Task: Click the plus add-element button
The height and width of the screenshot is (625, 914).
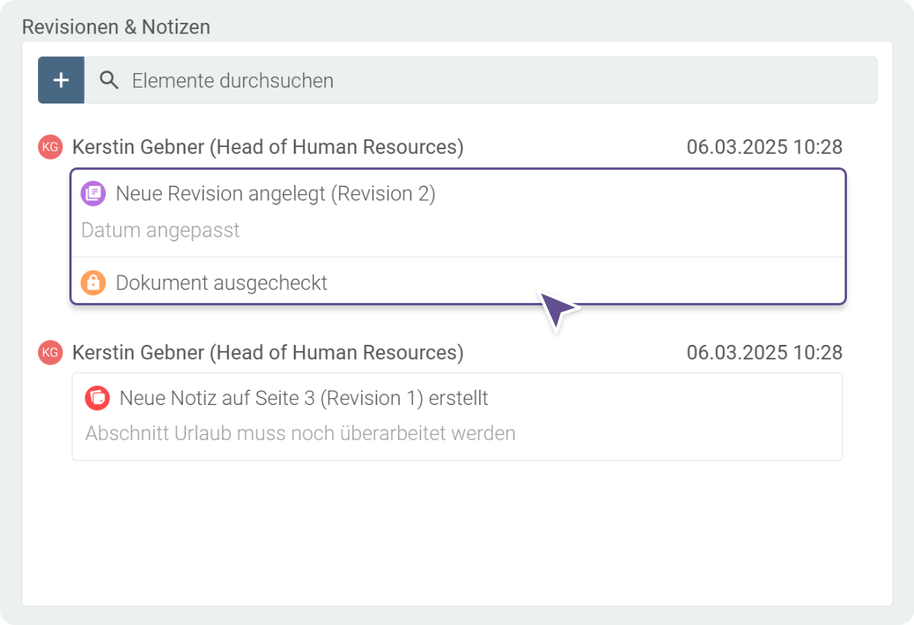Action: click(x=61, y=80)
